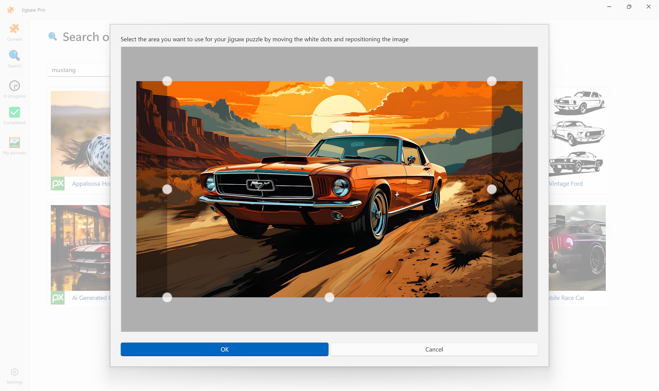659x391 pixels.
Task: Select the Mobile Race Car thumbnail
Action: (578, 248)
